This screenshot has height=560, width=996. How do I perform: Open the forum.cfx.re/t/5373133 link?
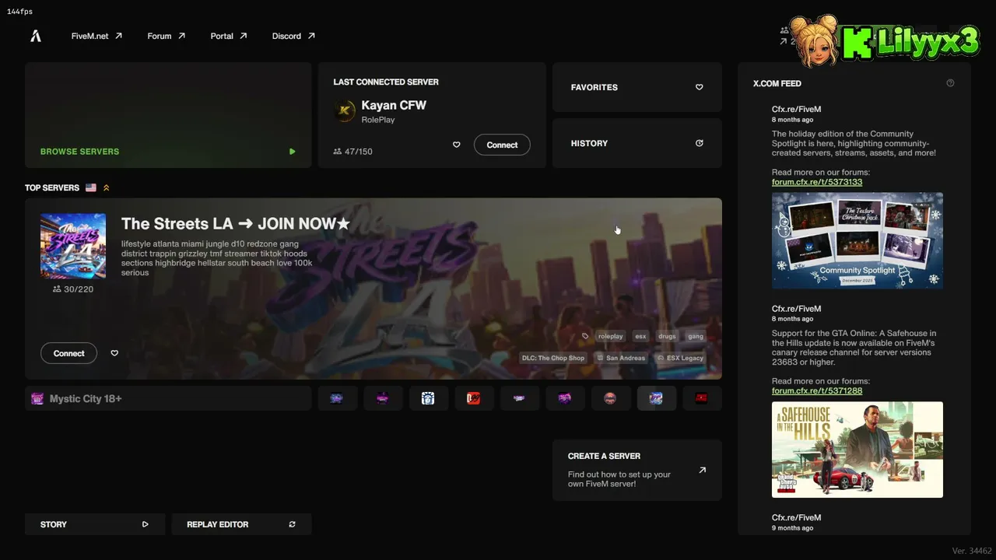817,182
